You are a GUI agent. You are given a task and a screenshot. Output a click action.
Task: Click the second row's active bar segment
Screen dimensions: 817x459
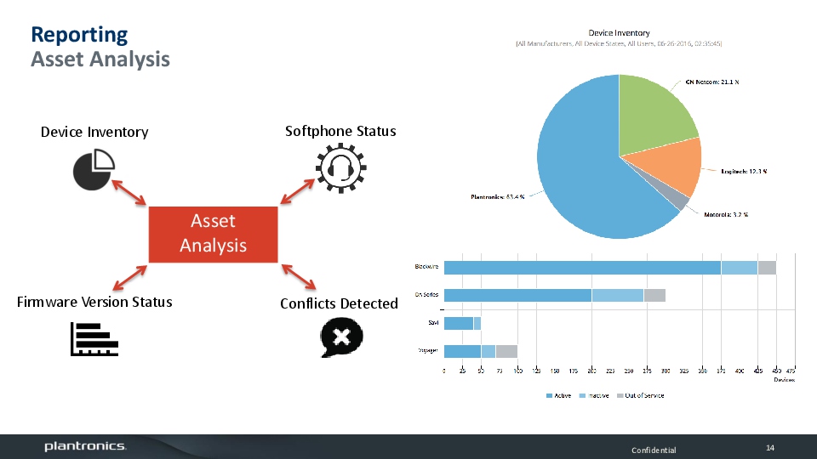point(518,295)
